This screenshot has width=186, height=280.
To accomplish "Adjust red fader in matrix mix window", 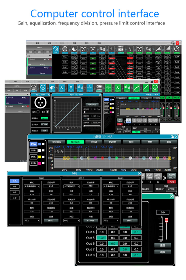I will (166, 220).
